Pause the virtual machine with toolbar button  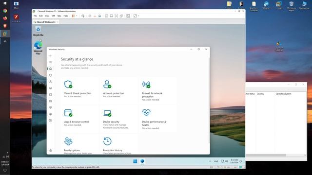pos(73,16)
